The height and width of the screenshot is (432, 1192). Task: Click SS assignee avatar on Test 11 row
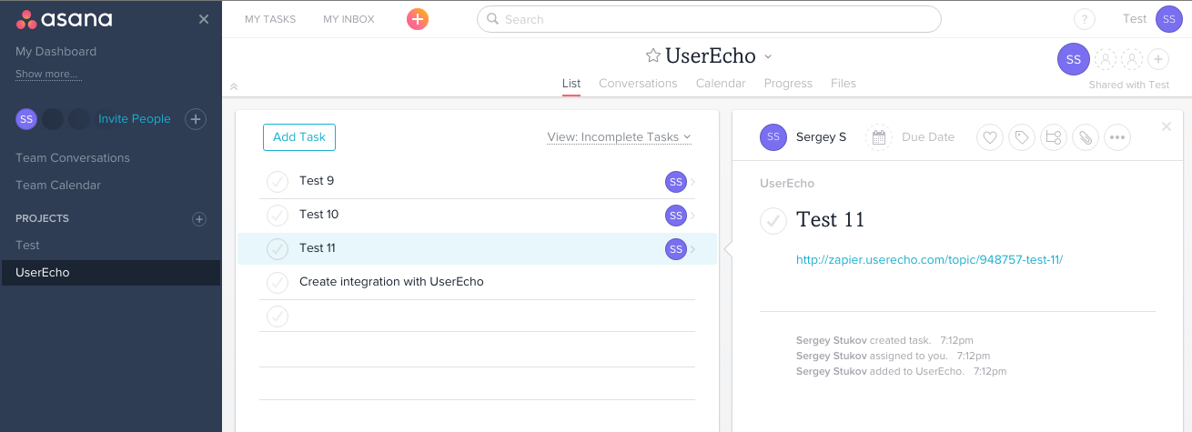tap(675, 249)
